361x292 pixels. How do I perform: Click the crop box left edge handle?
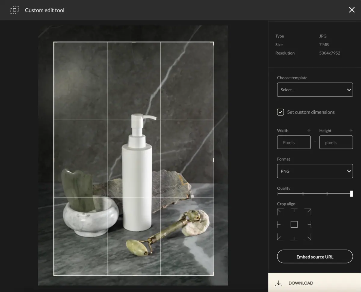click(54, 160)
